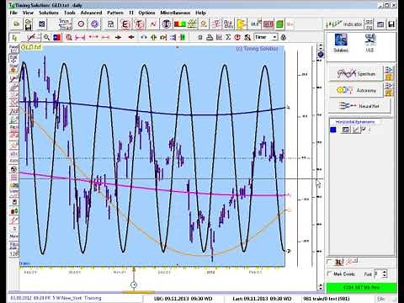Select the pointer cursor tool
The image size is (404, 303).
pyautogui.click(x=14, y=37)
